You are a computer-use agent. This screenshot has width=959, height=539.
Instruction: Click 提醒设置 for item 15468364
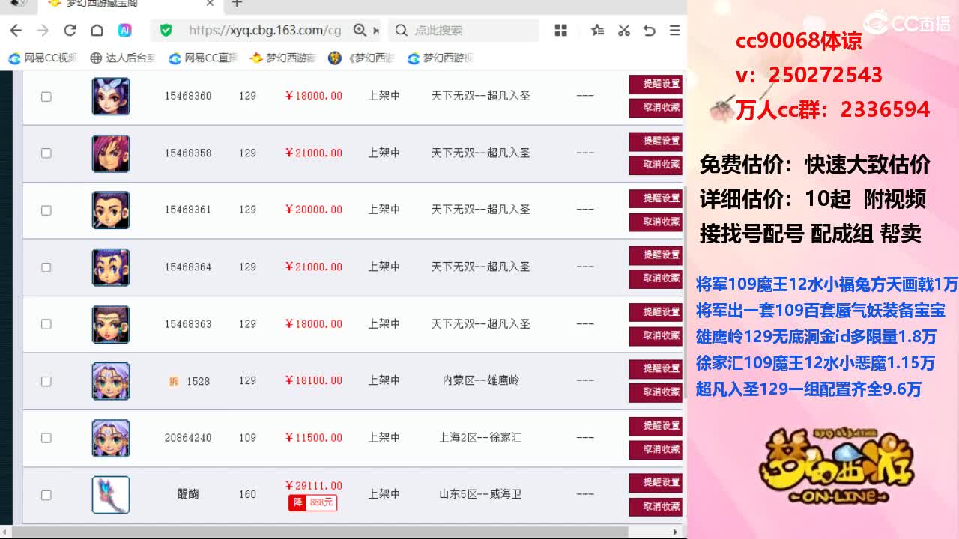(656, 255)
